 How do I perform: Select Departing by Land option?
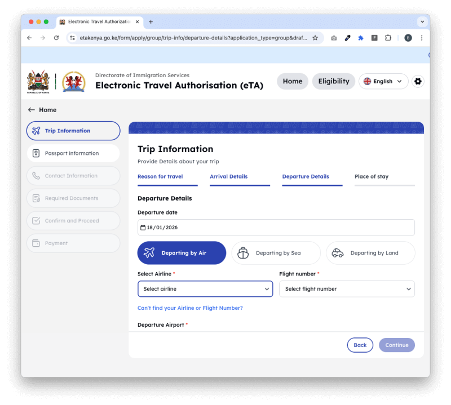370,253
